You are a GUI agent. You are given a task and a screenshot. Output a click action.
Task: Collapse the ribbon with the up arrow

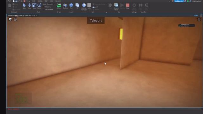[x=170, y=1]
